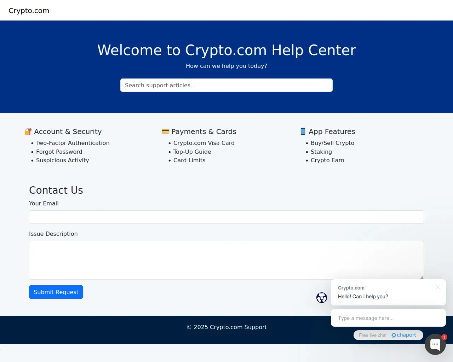Click the unread badge on chat launcher
Image resolution: width=453 pixels, height=362 pixels.
tap(444, 337)
